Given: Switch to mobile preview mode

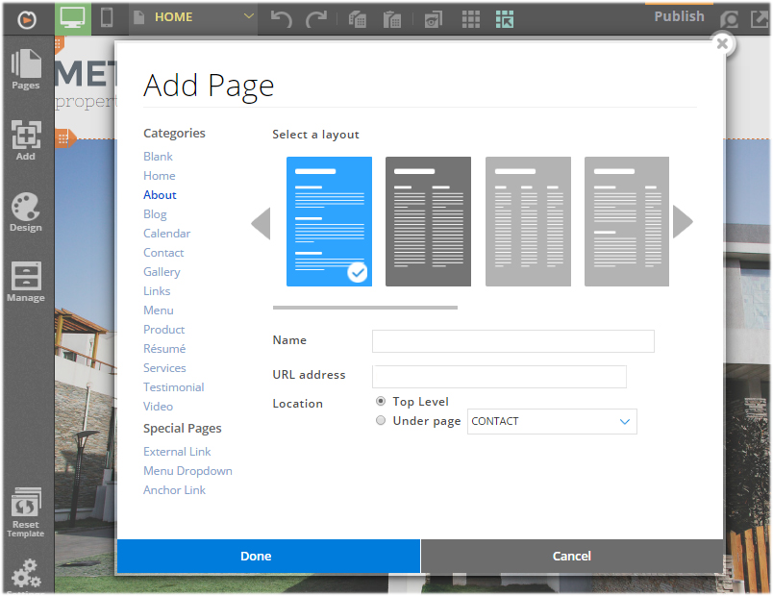Looking at the screenshot, I should click(108, 16).
